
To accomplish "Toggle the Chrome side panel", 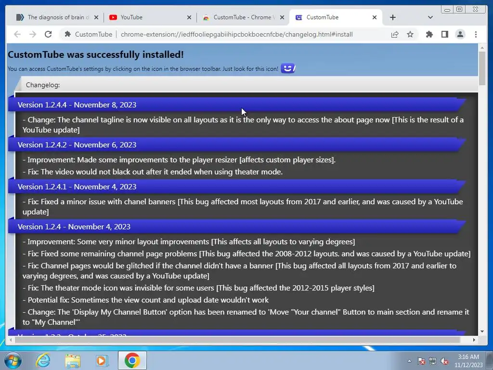I will click(x=444, y=34).
